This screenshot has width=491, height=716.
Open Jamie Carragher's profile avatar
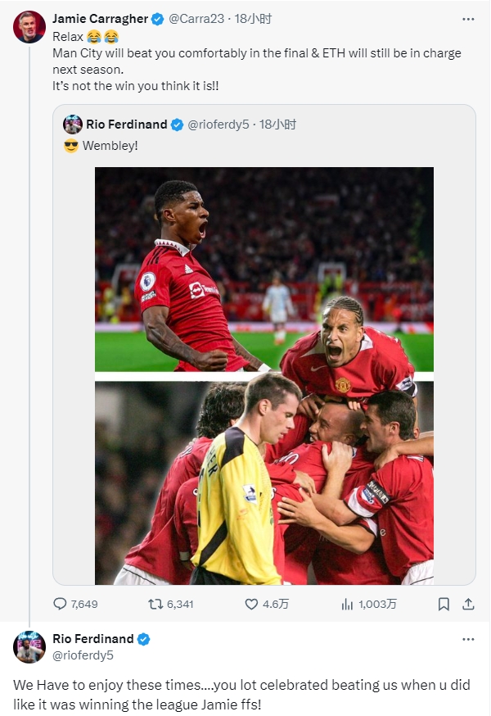pos(29,27)
